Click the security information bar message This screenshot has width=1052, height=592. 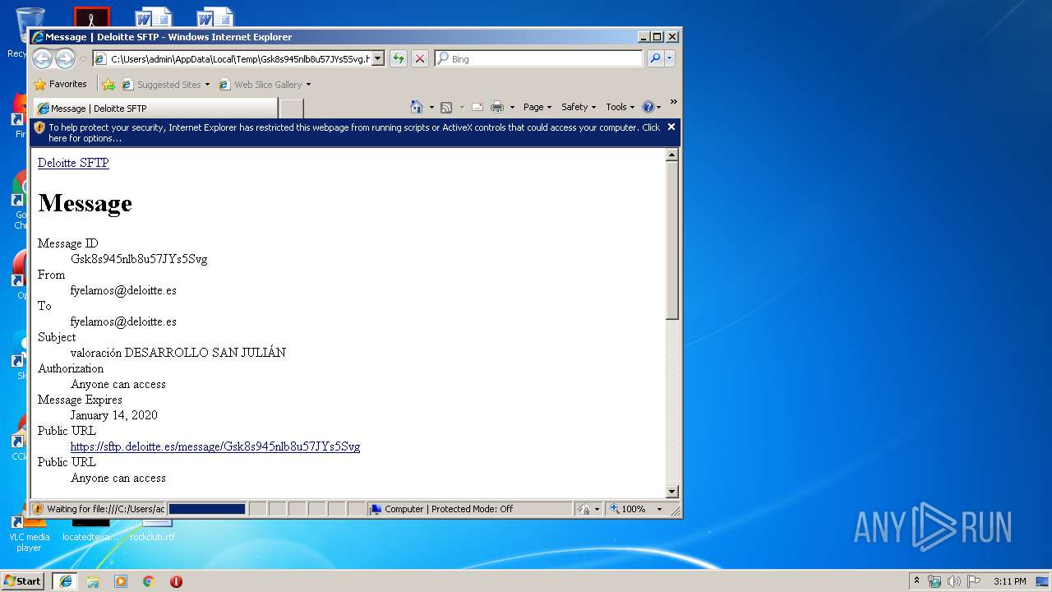354,132
